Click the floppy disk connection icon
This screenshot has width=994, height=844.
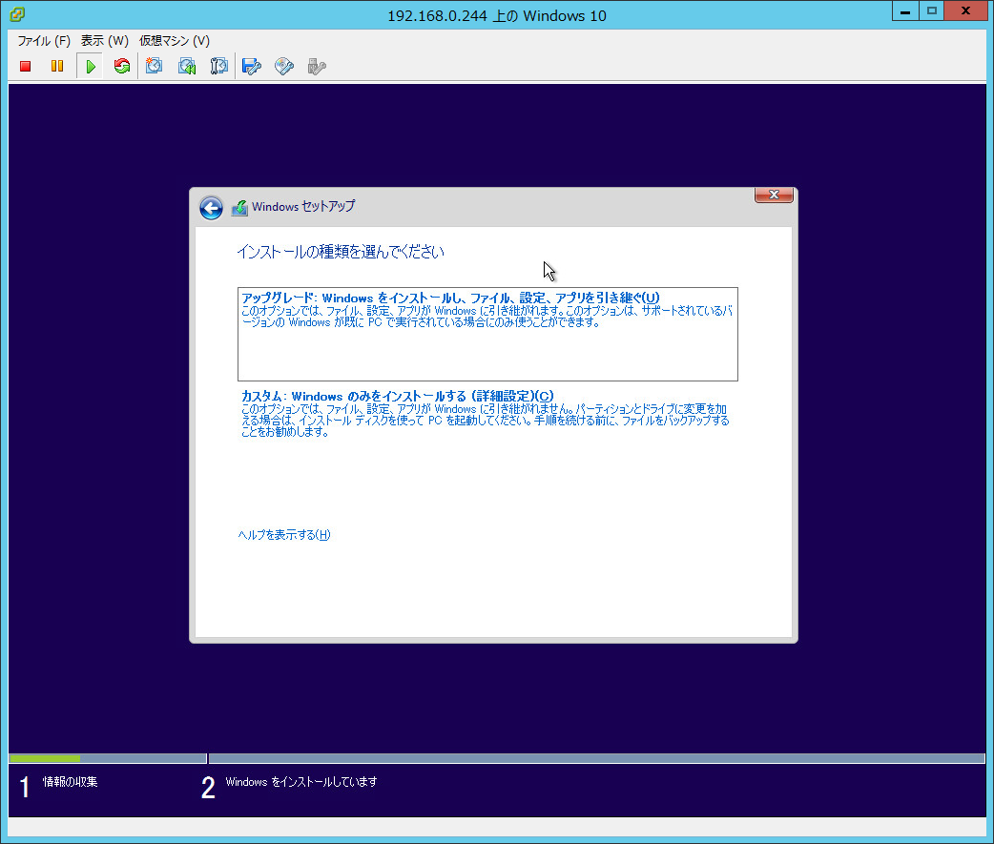[252, 66]
